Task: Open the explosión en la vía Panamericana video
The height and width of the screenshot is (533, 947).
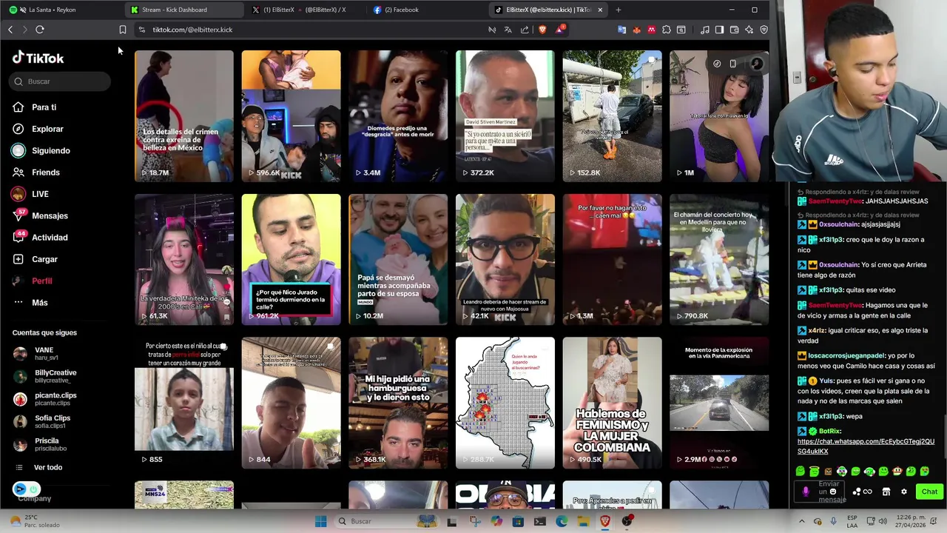Action: [719, 403]
